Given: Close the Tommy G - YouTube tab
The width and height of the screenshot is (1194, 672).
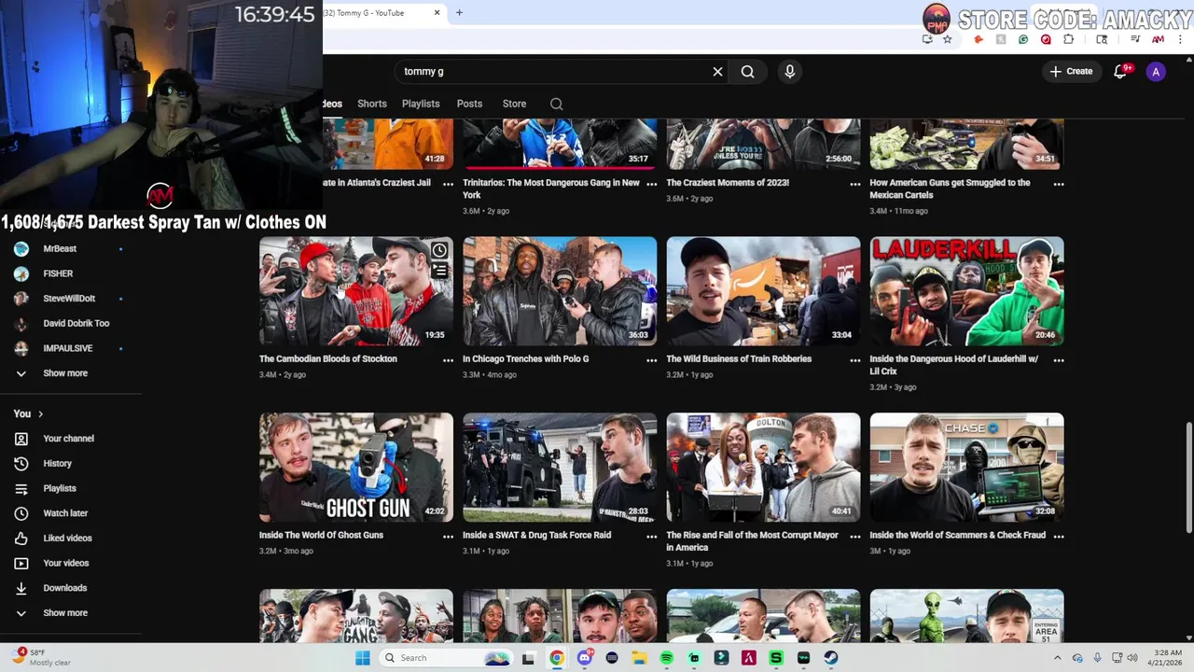Looking at the screenshot, I should (437, 13).
